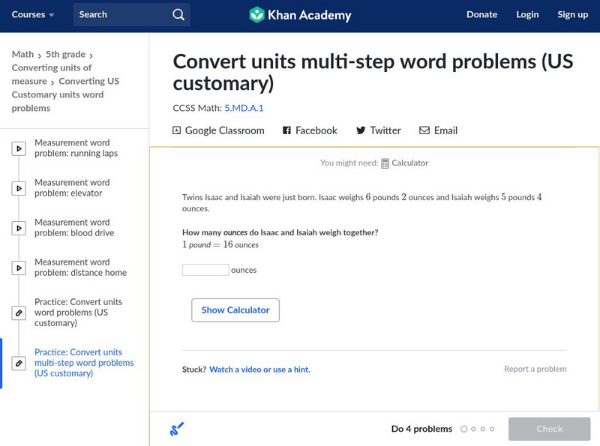Viewport: 600px width, 446px height.
Task: Select Measurement word problem: blood drive
Action: pos(72,228)
